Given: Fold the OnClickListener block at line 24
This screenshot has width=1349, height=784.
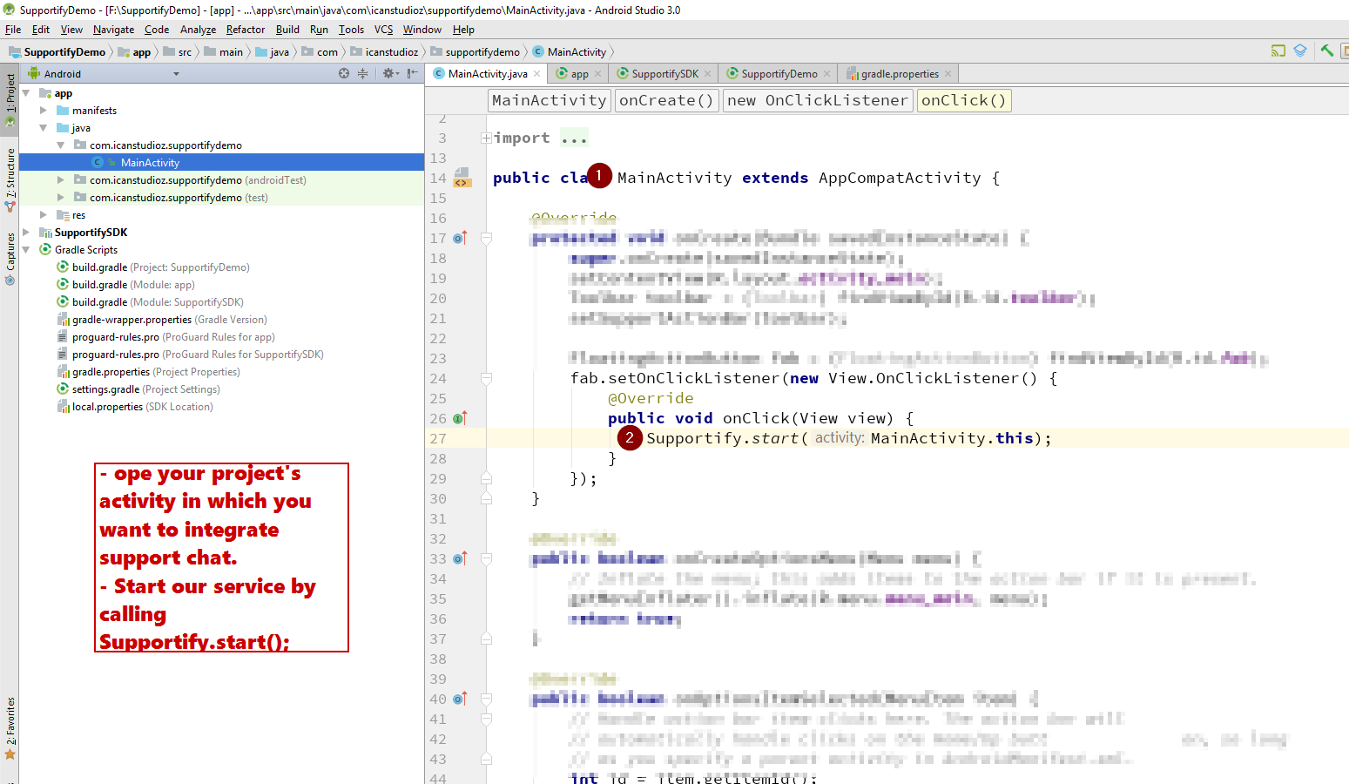Looking at the screenshot, I should pos(487,378).
